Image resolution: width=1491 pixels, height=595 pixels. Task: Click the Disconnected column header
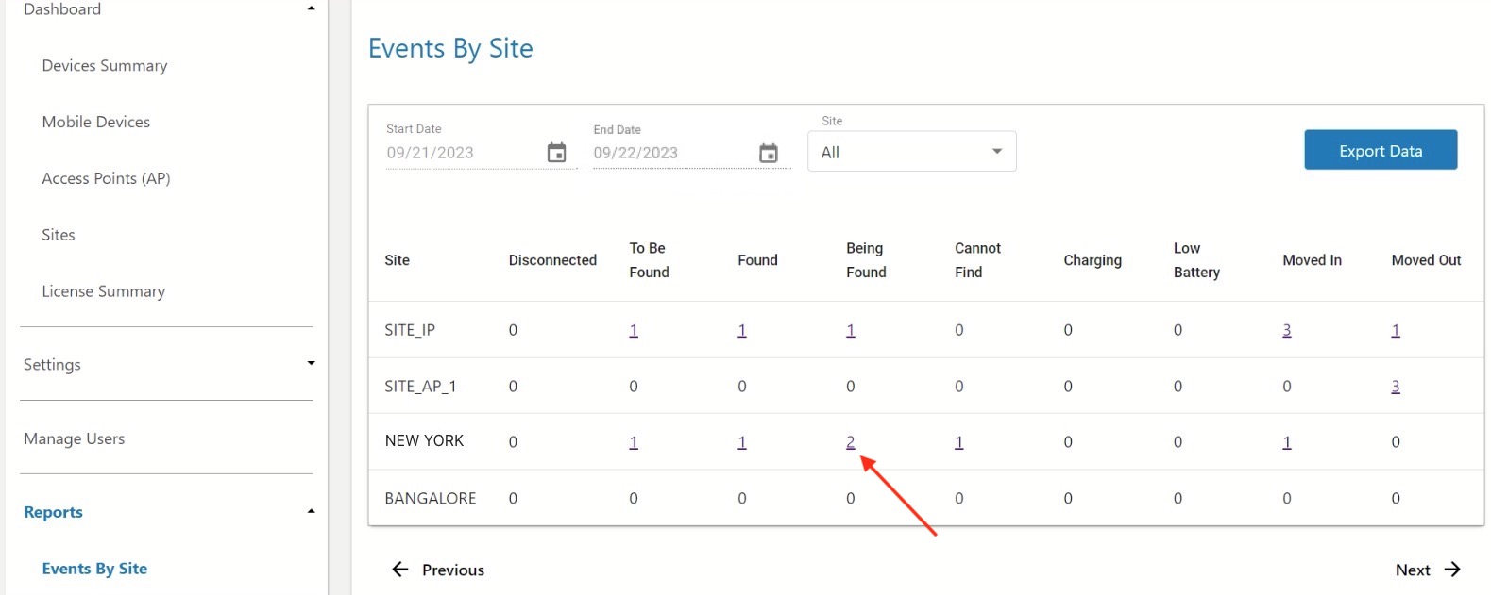tap(552, 260)
